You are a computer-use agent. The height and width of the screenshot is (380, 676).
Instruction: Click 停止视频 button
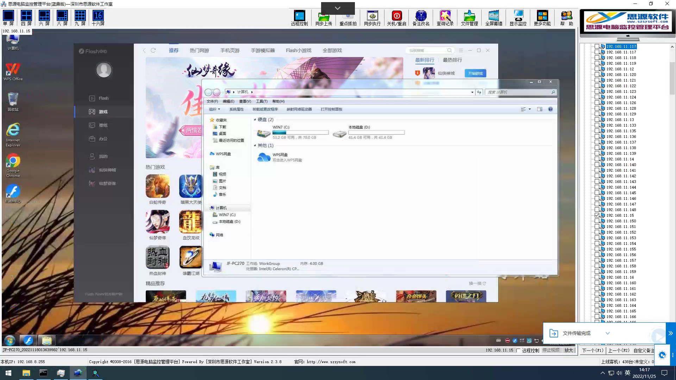pyautogui.click(x=551, y=350)
